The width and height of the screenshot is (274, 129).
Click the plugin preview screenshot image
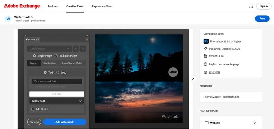coord(103,79)
